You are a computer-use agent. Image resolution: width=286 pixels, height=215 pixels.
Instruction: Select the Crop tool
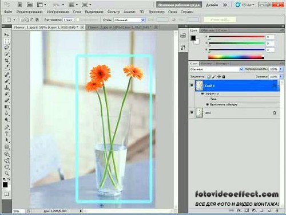[7, 61]
